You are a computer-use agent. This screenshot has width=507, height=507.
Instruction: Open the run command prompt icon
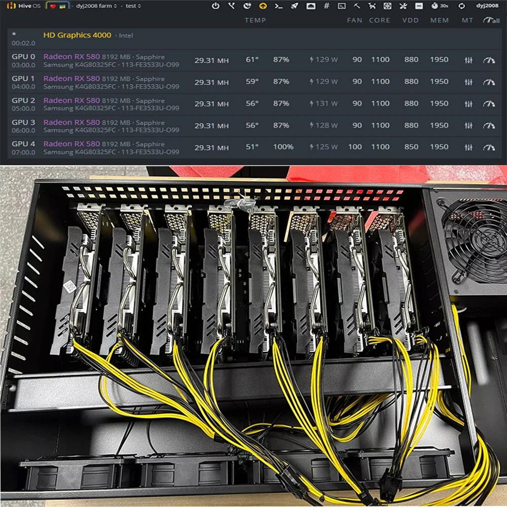coord(278,6)
